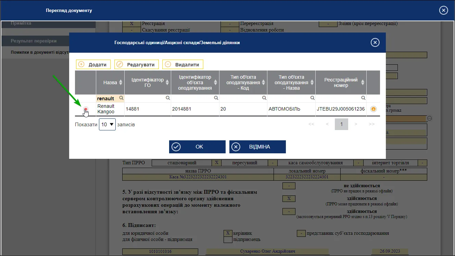Click the ellipsis icon beside the orange field

(x=429, y=118)
